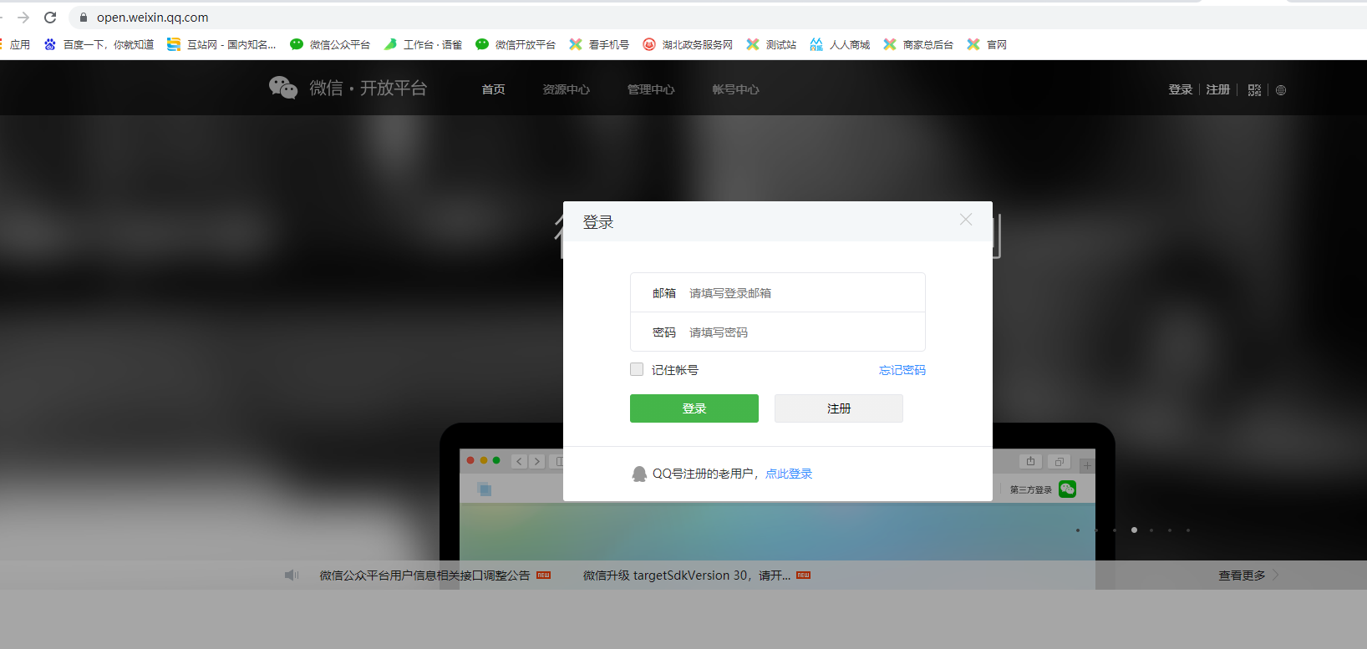Open the 帐号中心 nav tab
The height and width of the screenshot is (649, 1367).
[x=735, y=89]
